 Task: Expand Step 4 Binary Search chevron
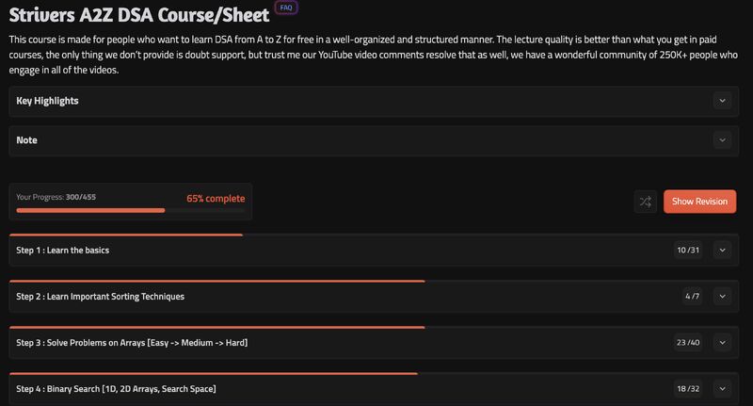click(x=722, y=389)
